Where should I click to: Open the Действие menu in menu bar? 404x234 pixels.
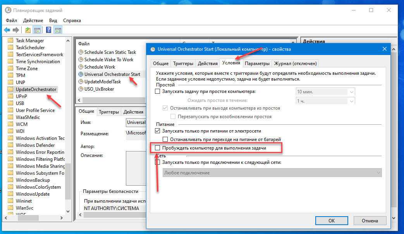tap(33, 21)
